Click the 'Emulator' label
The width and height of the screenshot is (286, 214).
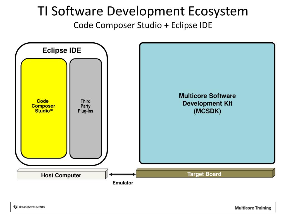[123, 183]
